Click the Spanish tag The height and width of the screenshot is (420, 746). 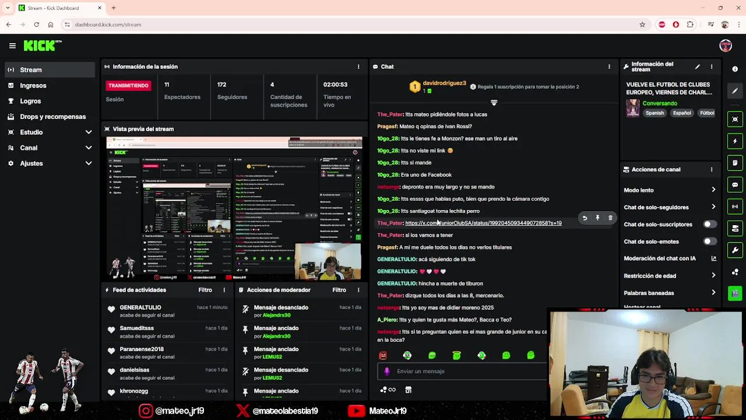pyautogui.click(x=654, y=113)
